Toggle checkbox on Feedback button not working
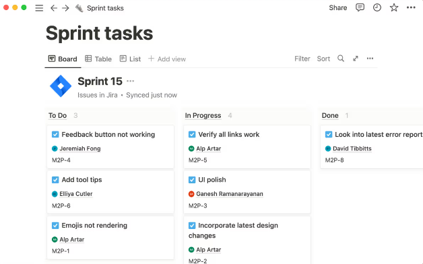 click(x=55, y=134)
